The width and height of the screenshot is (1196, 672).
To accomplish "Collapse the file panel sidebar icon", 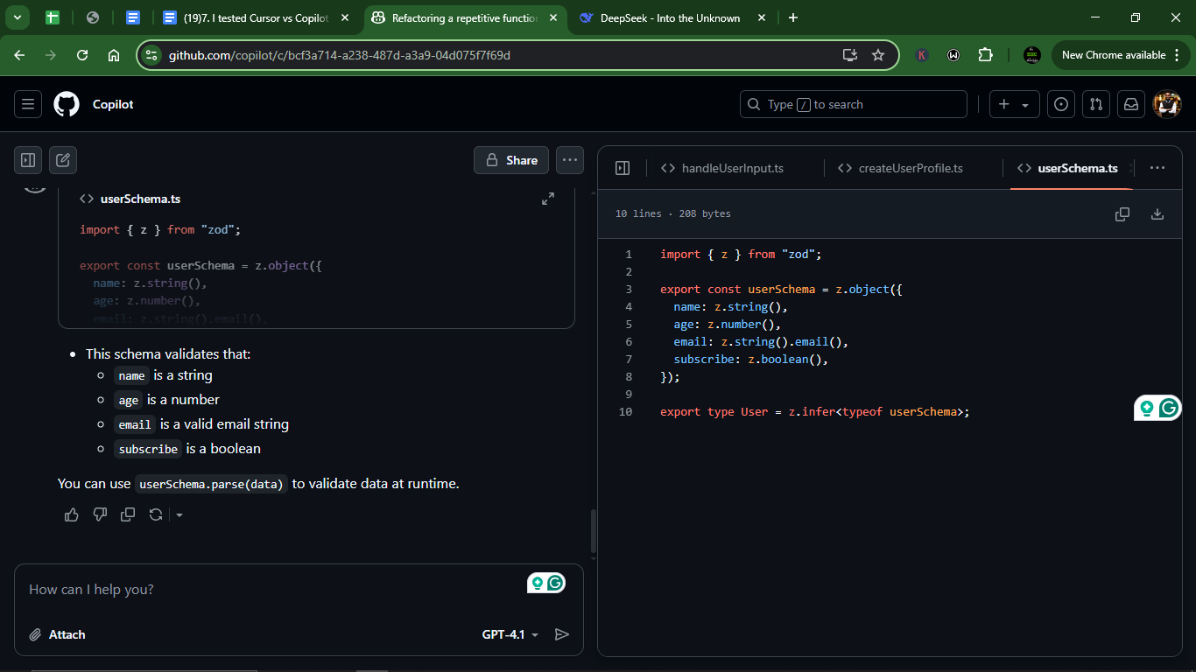I will 623,168.
